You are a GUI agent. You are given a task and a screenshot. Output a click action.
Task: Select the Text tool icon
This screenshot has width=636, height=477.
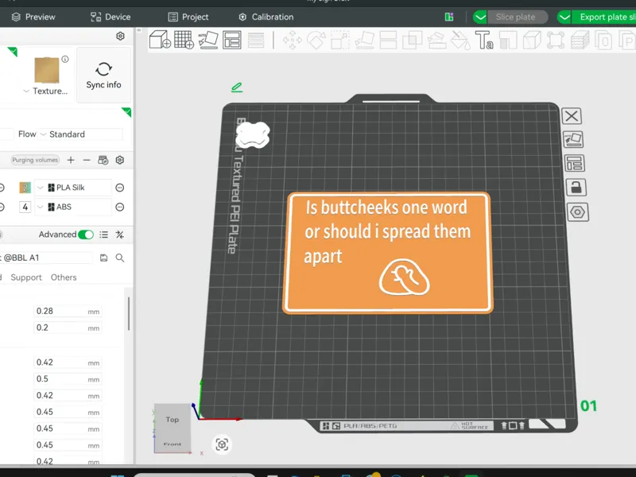coord(484,41)
